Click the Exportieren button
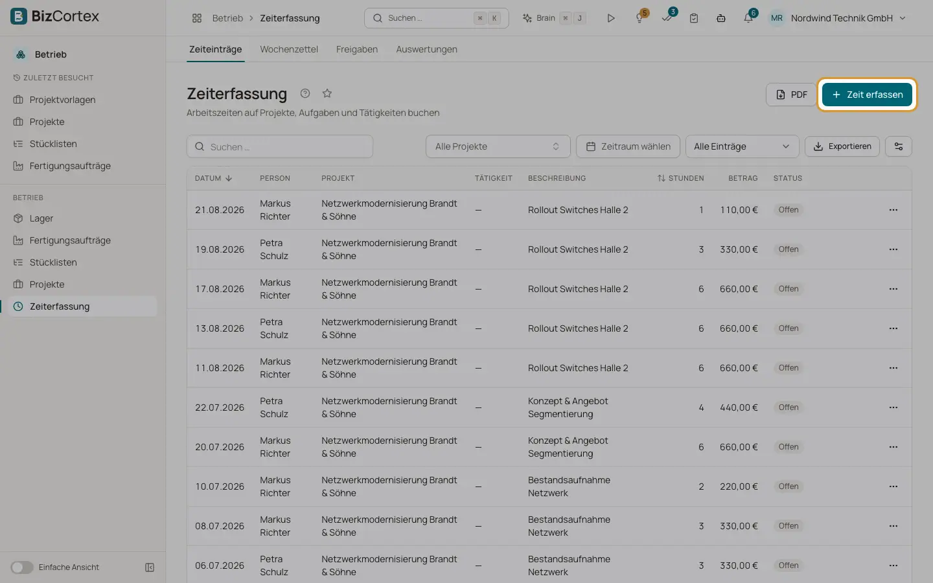The image size is (933, 583). 842,146
